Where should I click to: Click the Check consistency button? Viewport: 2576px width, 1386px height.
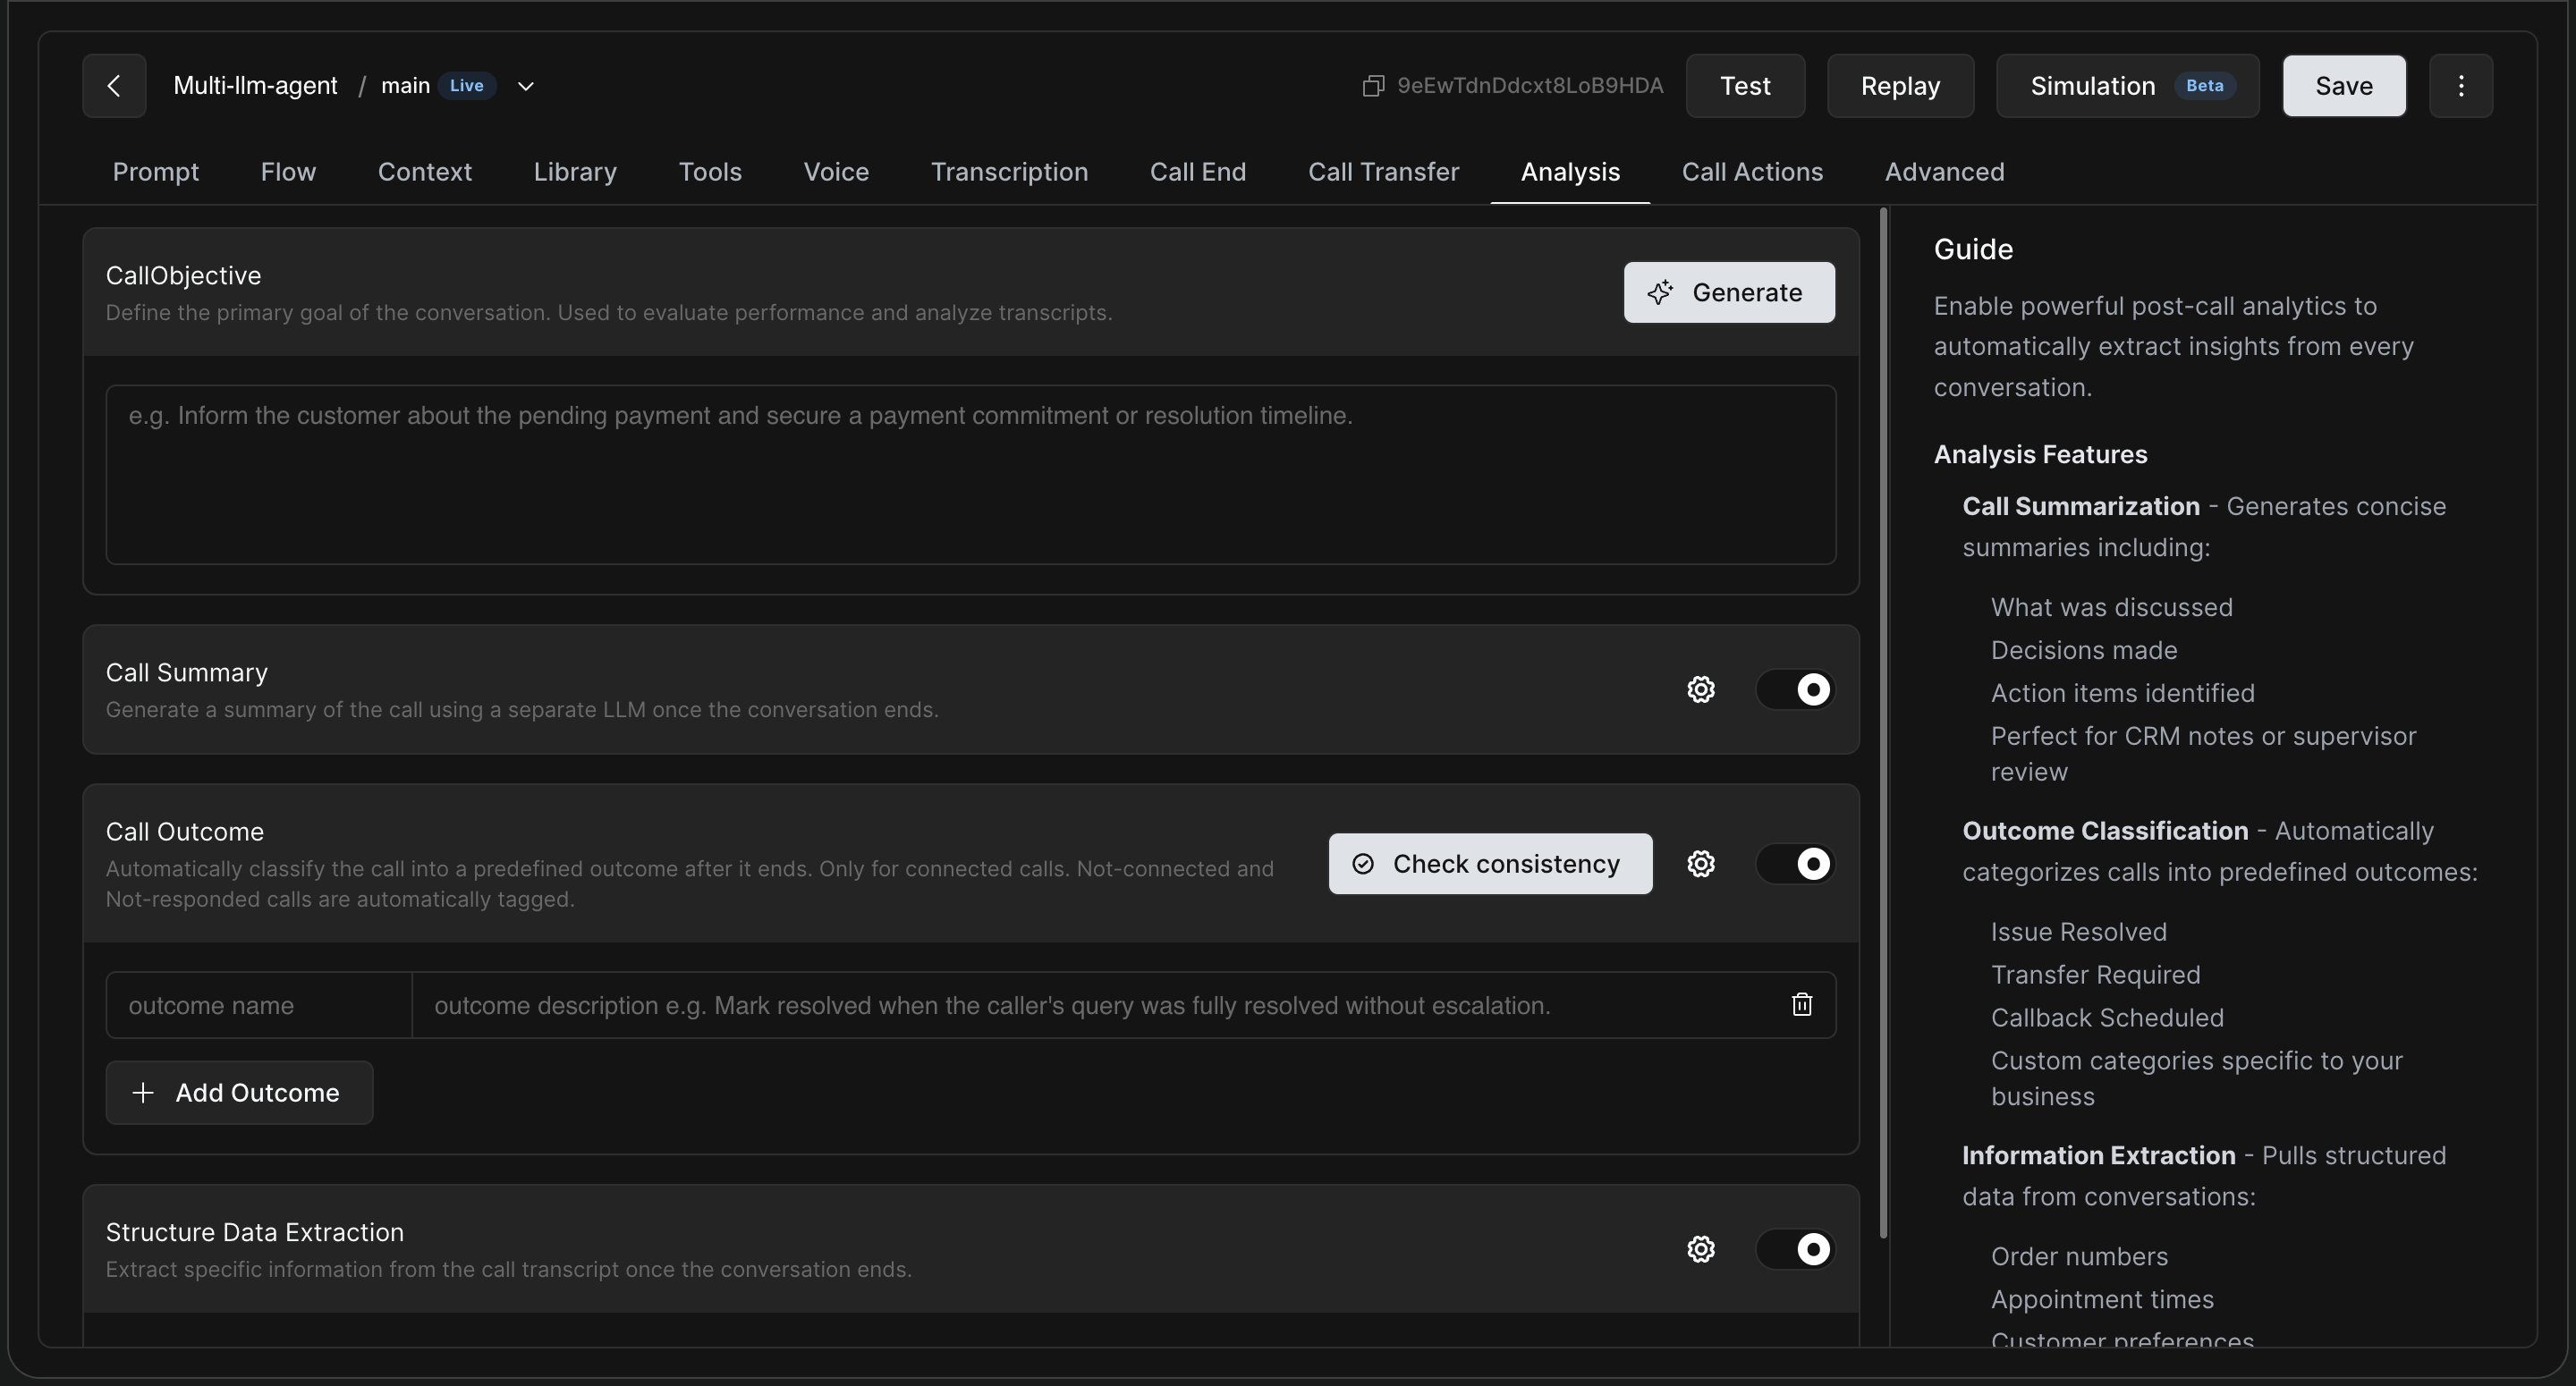point(1490,864)
